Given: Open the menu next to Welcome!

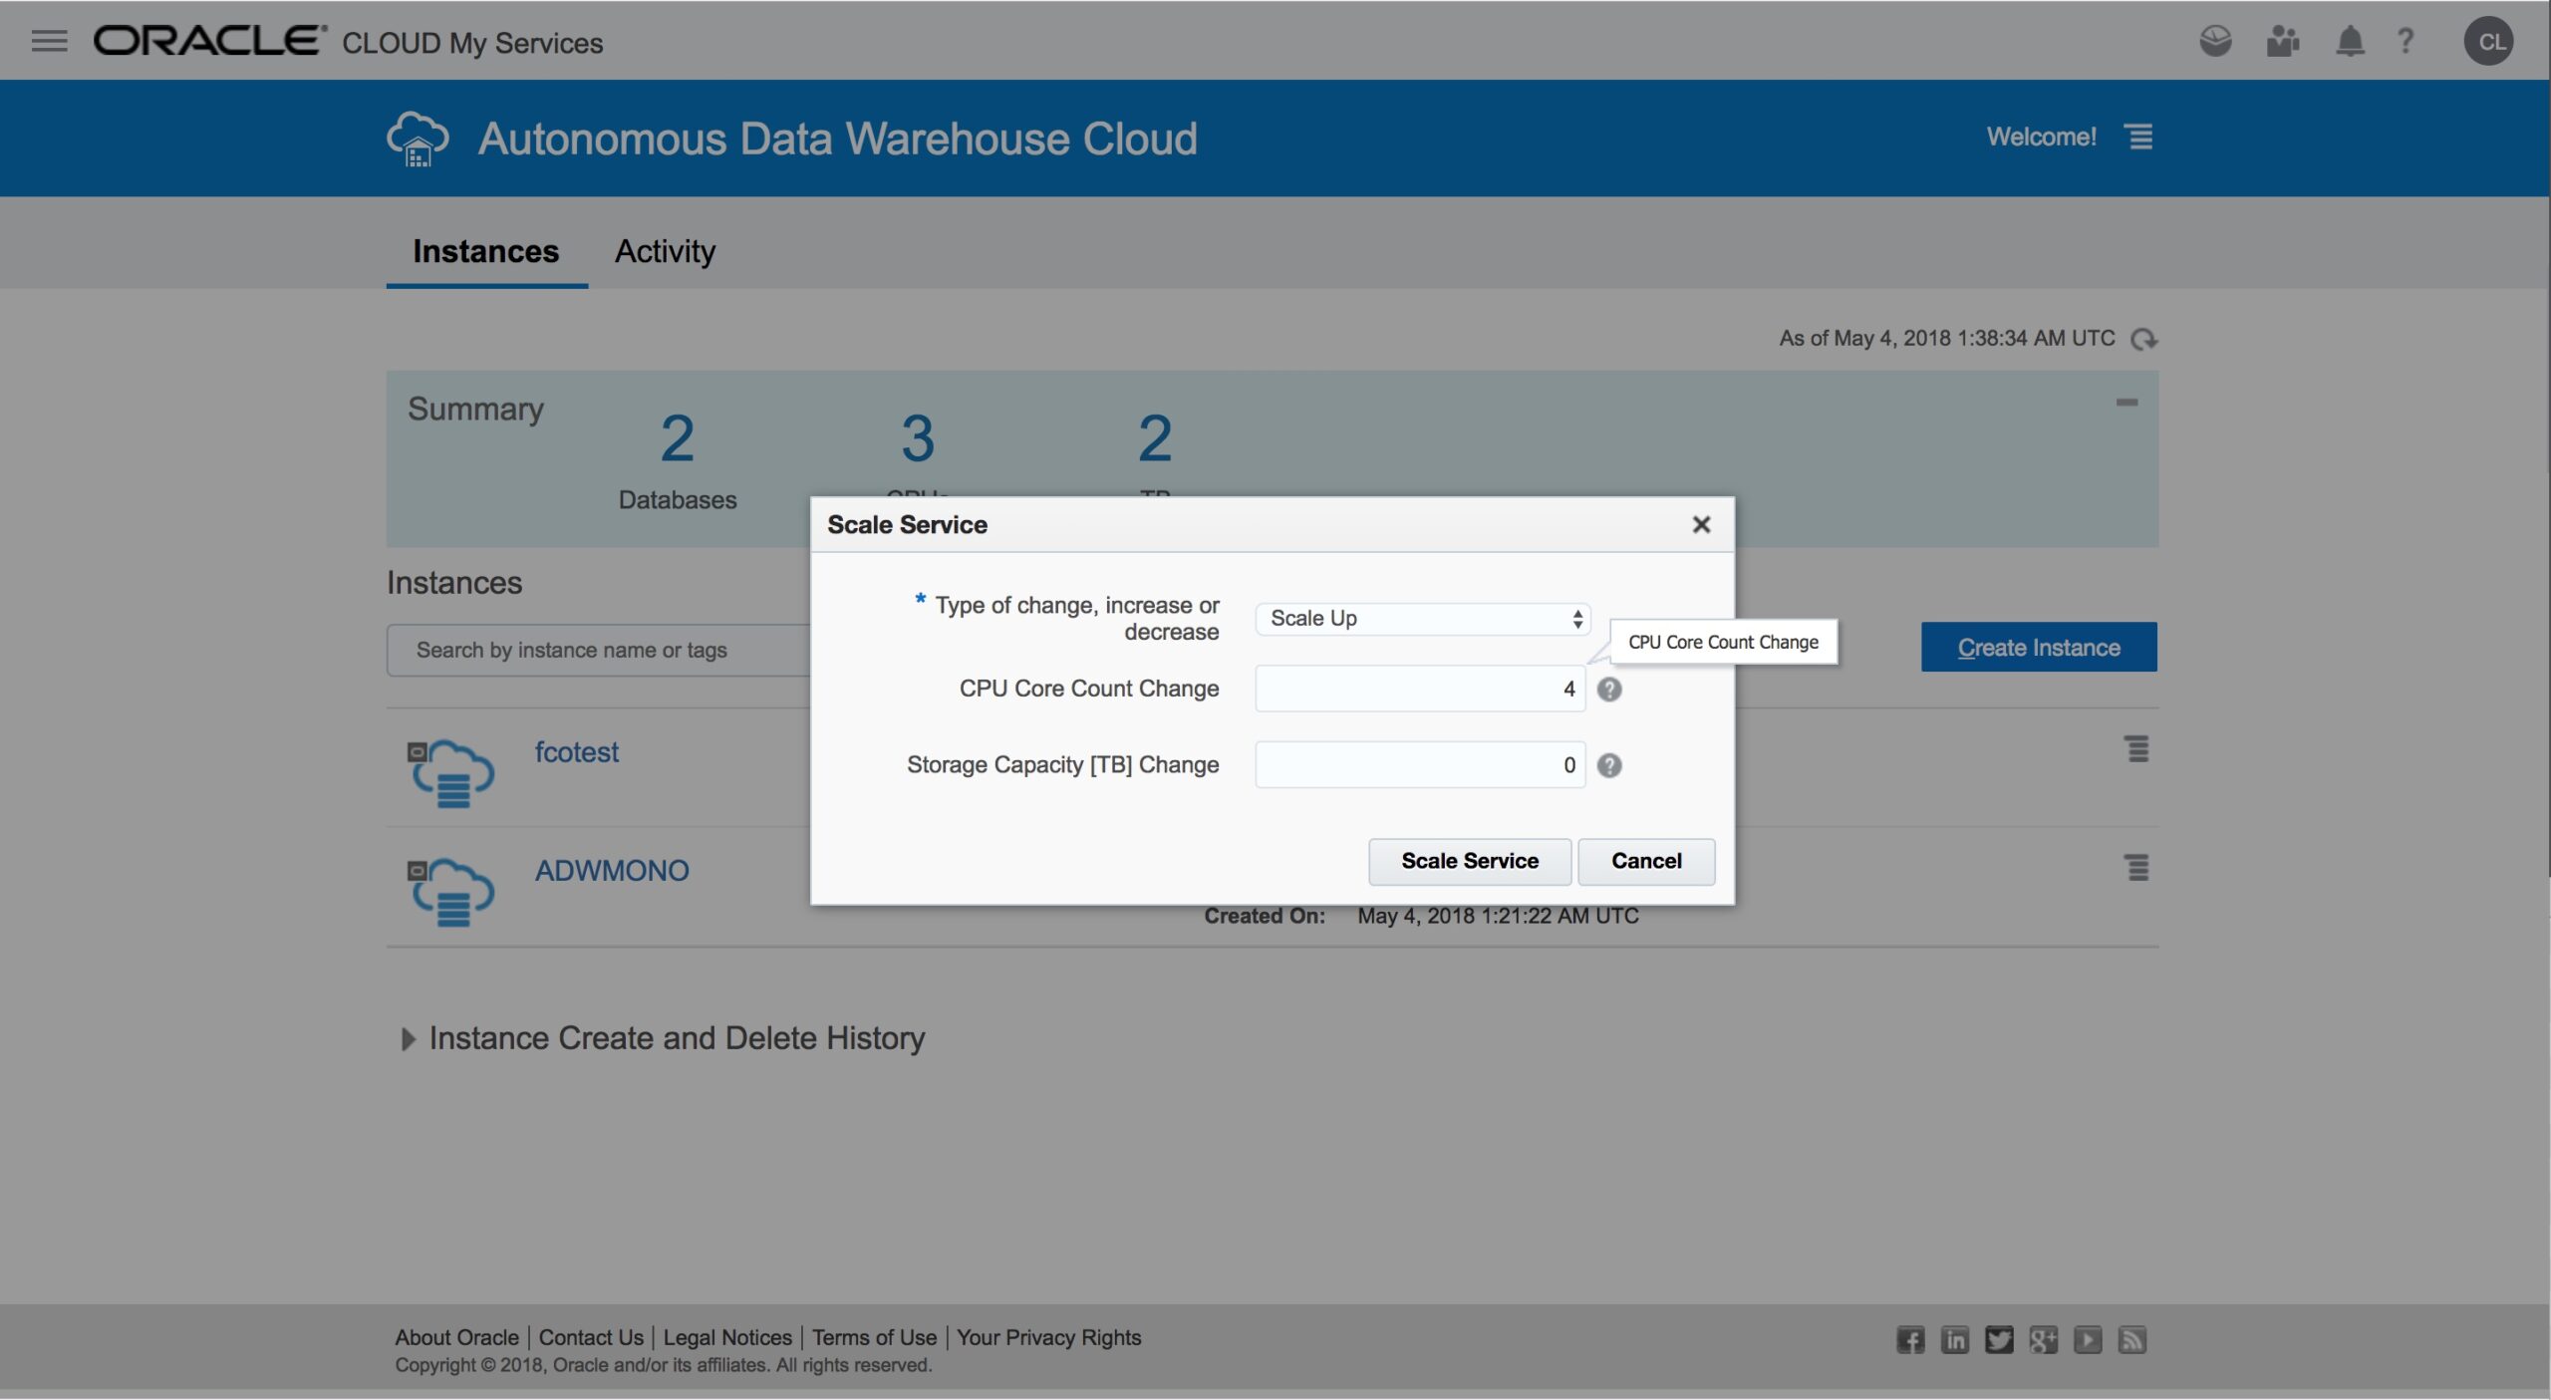Looking at the screenshot, I should (2139, 137).
